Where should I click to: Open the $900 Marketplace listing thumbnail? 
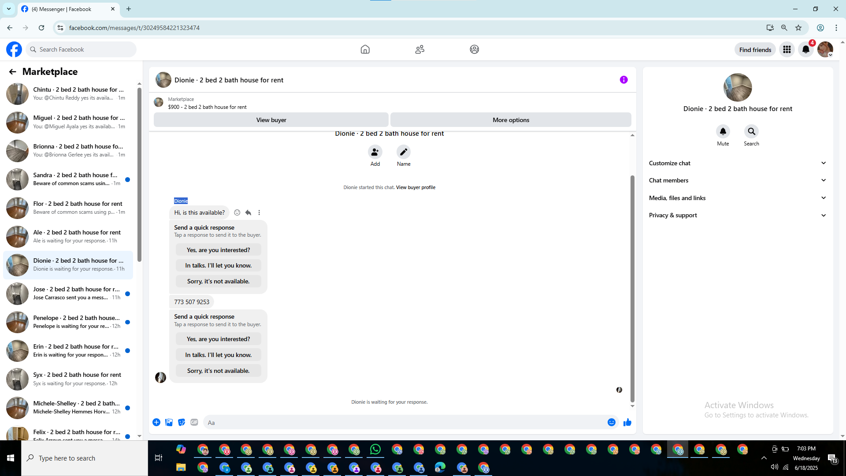(x=159, y=103)
